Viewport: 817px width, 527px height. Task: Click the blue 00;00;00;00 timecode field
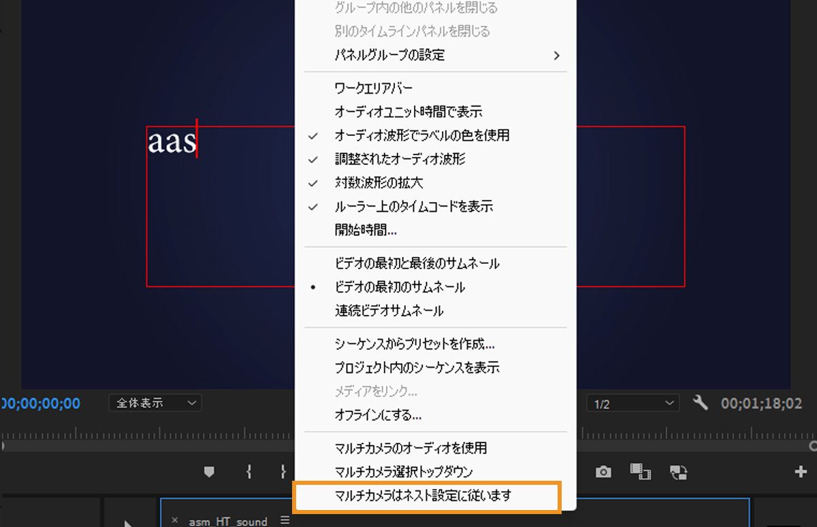tap(39, 403)
